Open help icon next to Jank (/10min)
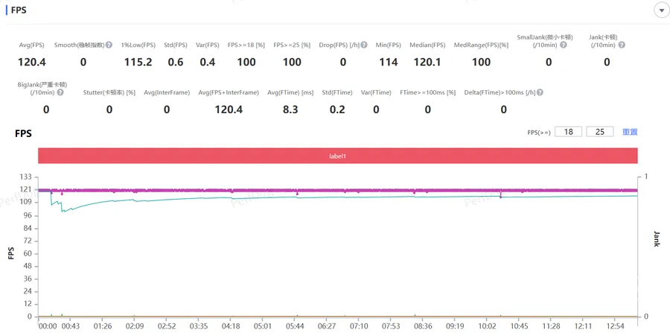670x333 pixels. pos(622,45)
